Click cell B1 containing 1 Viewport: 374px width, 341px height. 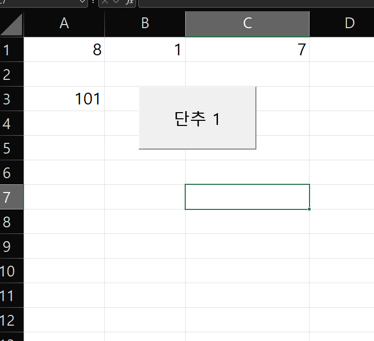145,50
